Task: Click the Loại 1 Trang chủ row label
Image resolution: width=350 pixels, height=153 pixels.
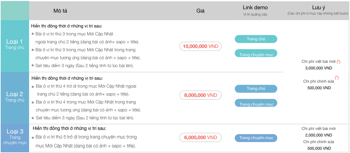Action: pos(15,44)
